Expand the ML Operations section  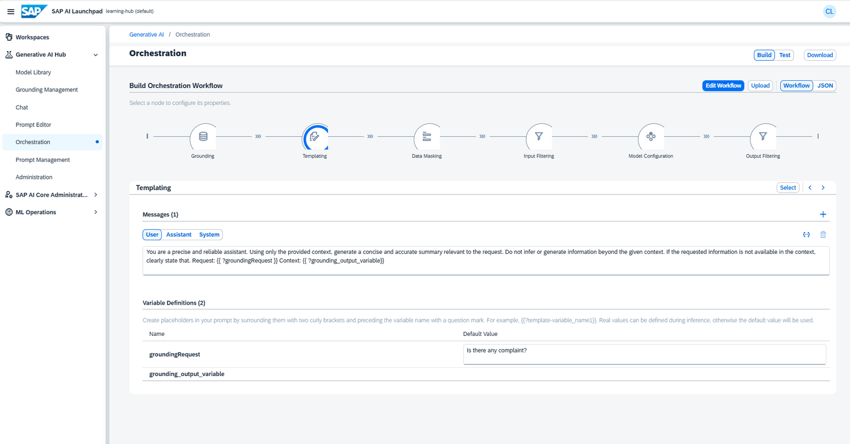tap(96, 212)
